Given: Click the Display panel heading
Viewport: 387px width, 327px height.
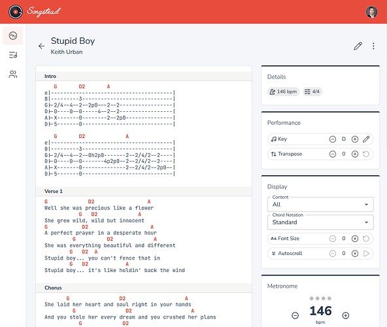Looking at the screenshot, I should coord(277,186).
